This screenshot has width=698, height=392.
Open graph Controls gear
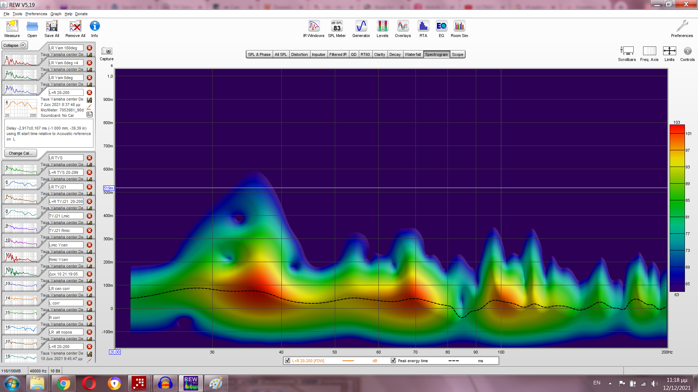pos(687,51)
